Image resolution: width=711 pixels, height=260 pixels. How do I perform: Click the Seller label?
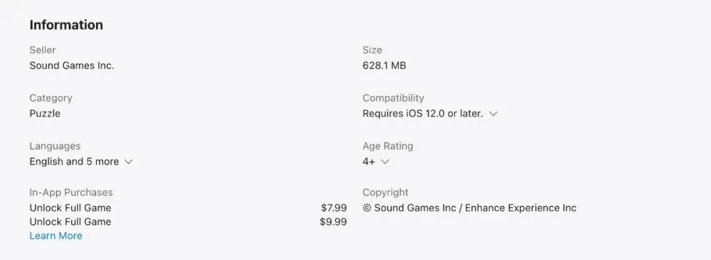(43, 50)
